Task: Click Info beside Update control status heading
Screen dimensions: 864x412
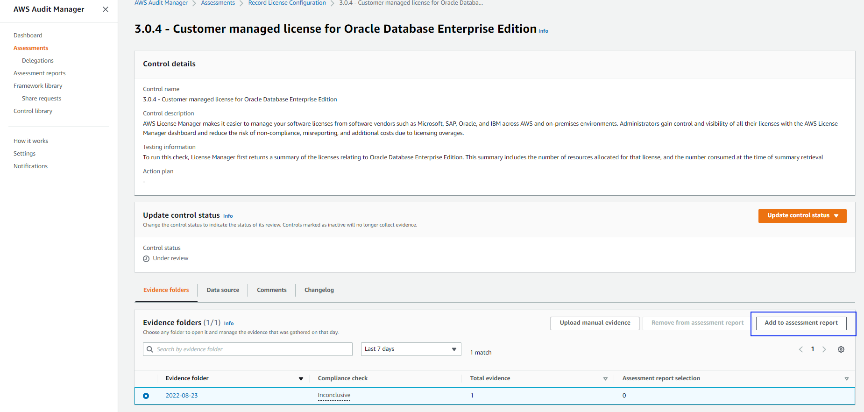Action: pyautogui.click(x=228, y=216)
